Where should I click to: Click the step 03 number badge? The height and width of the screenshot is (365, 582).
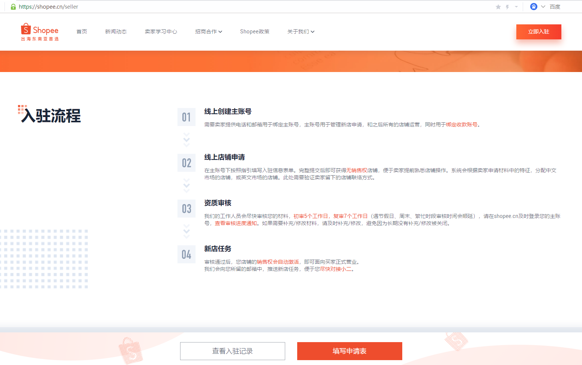[186, 209]
